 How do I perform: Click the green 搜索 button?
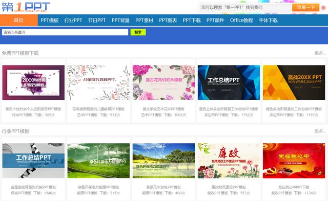tap(138, 32)
